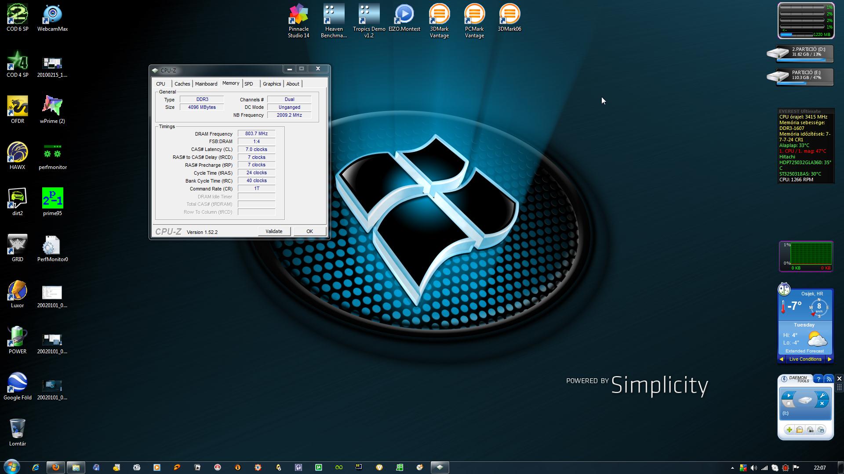The image size is (844, 474).
Task: Mount image with Daemon Tools play button
Action: 789,395
